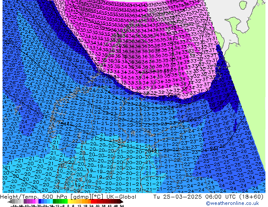Click the forecast date Tu 25-03-2025
The width and height of the screenshot is (268, 207).
pyautogui.click(x=178, y=197)
